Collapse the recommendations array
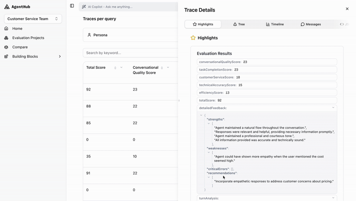This screenshot has height=201, width=356. click(x=208, y=177)
